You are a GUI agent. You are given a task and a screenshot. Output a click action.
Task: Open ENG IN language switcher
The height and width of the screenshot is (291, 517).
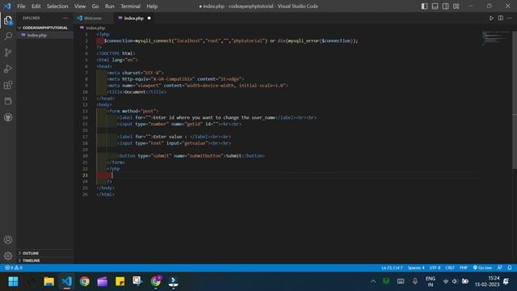[431, 281]
